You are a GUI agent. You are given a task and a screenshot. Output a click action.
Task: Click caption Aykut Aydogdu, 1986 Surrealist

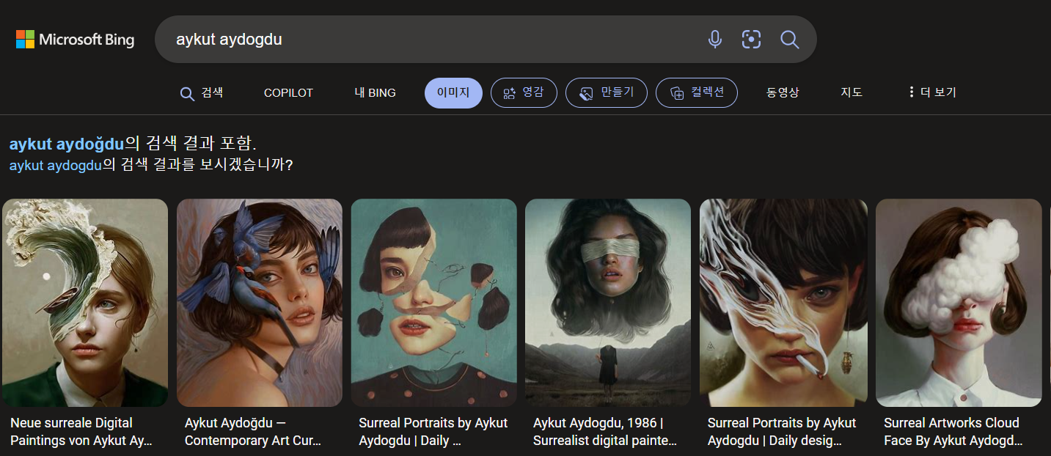point(605,432)
